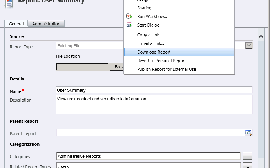Choose Copy a Link menu item
The width and height of the screenshot is (270, 168).
click(148, 35)
